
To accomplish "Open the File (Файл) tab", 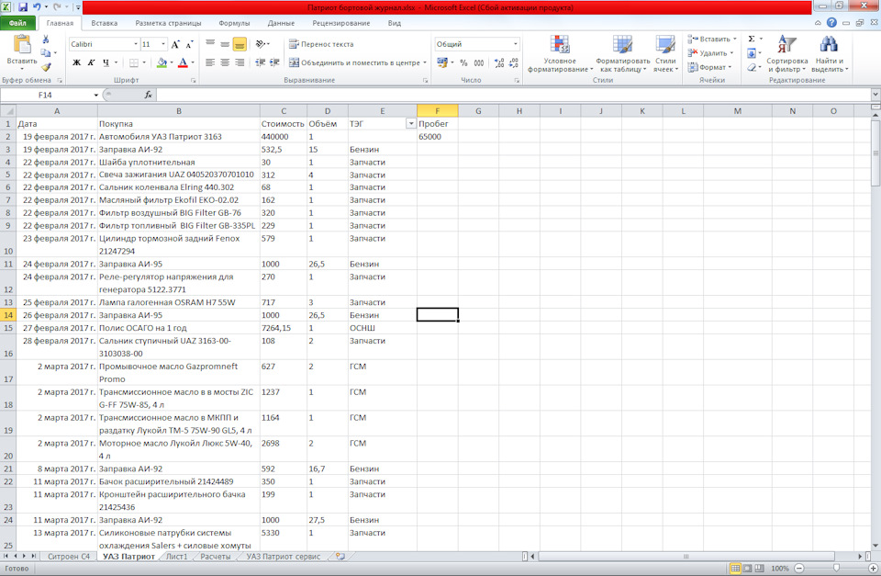I will pos(17,23).
